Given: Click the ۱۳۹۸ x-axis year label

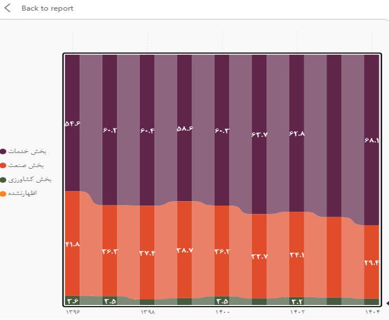Looking at the screenshot, I should coord(148,312).
